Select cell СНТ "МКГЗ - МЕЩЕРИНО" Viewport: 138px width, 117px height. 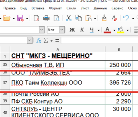point(57,56)
